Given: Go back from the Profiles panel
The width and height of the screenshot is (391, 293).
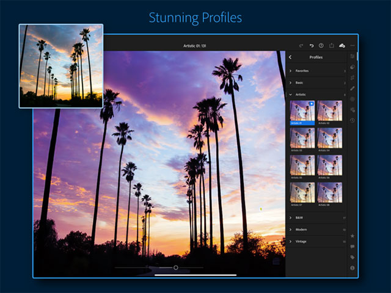Looking at the screenshot, I should (290, 57).
